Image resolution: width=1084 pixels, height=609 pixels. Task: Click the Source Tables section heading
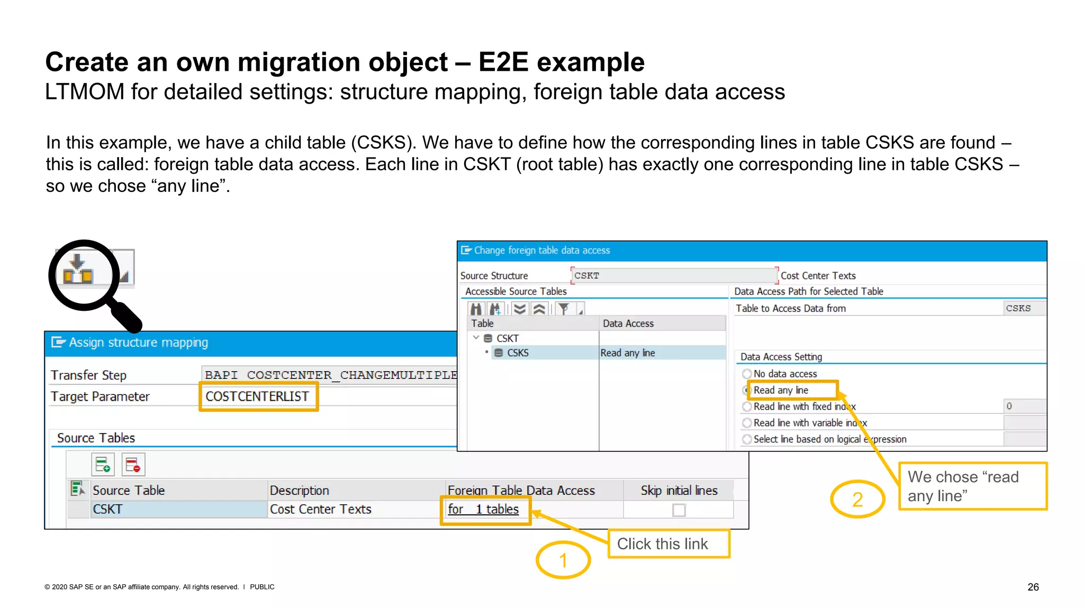(96, 438)
